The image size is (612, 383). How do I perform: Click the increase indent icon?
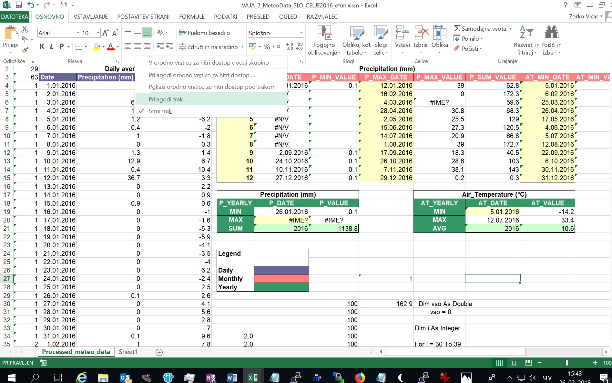tap(170, 47)
